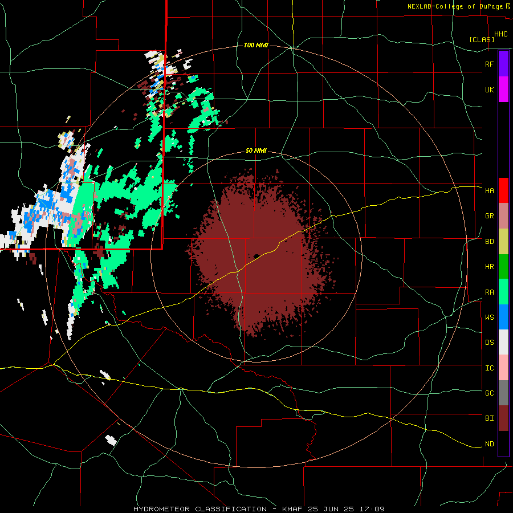
Task: Click the black radar site dot
Action: pos(256,256)
